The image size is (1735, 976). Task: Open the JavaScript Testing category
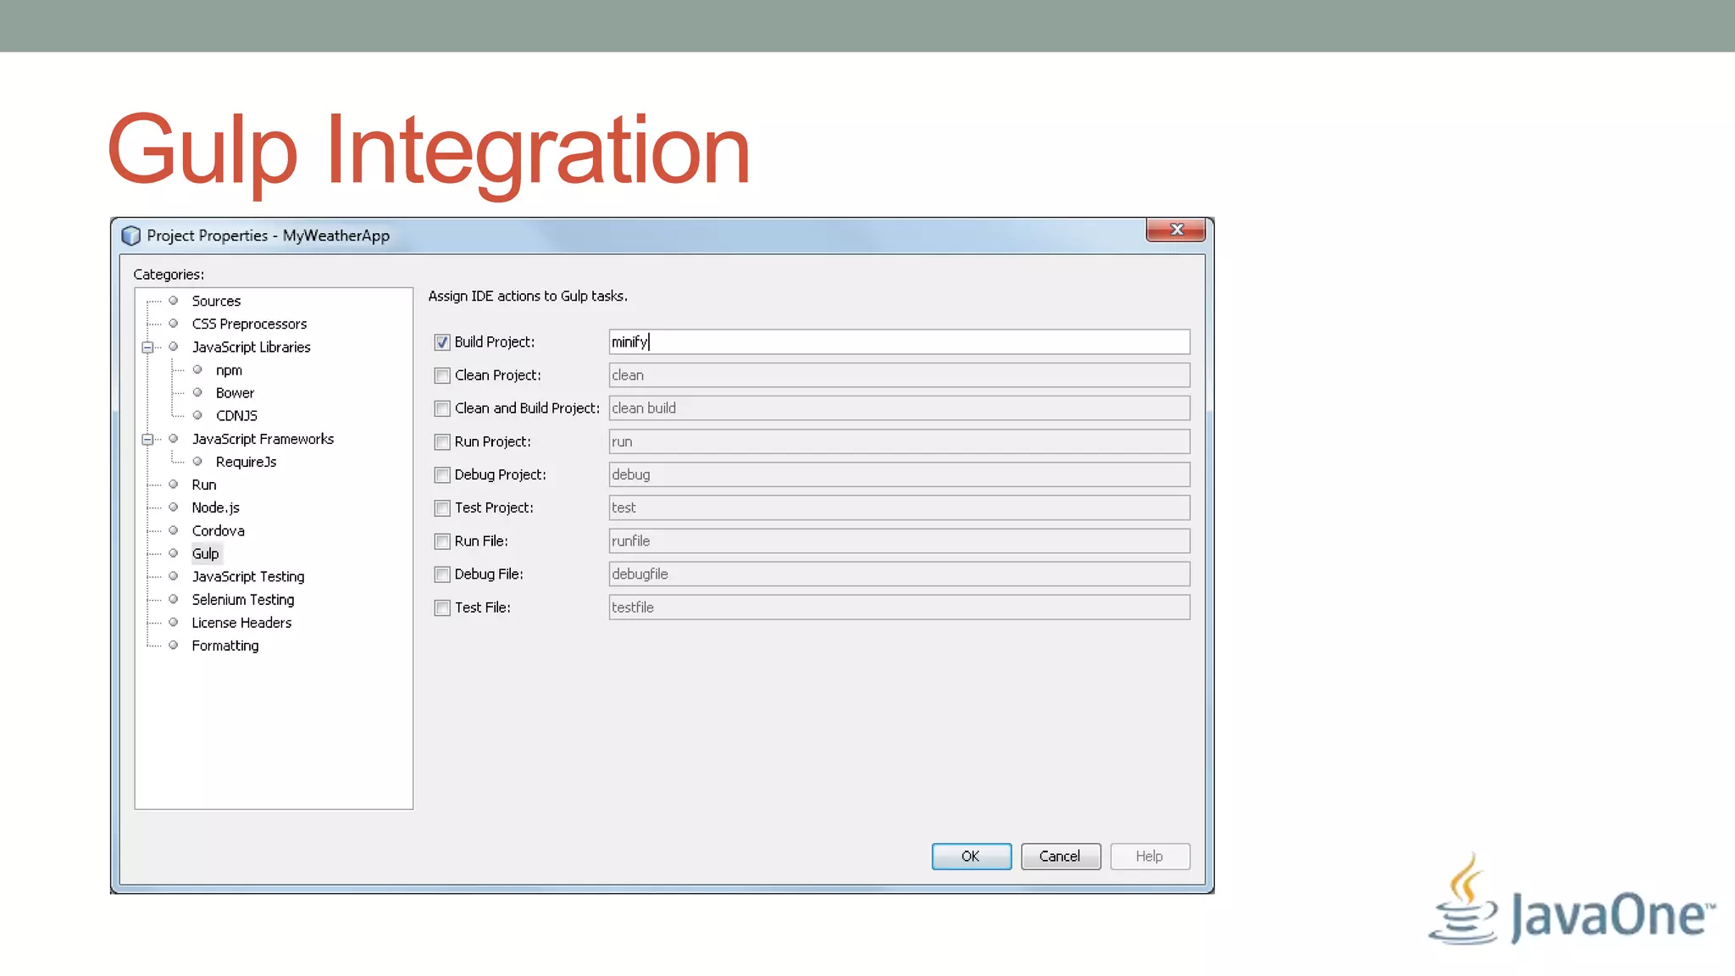tap(248, 576)
